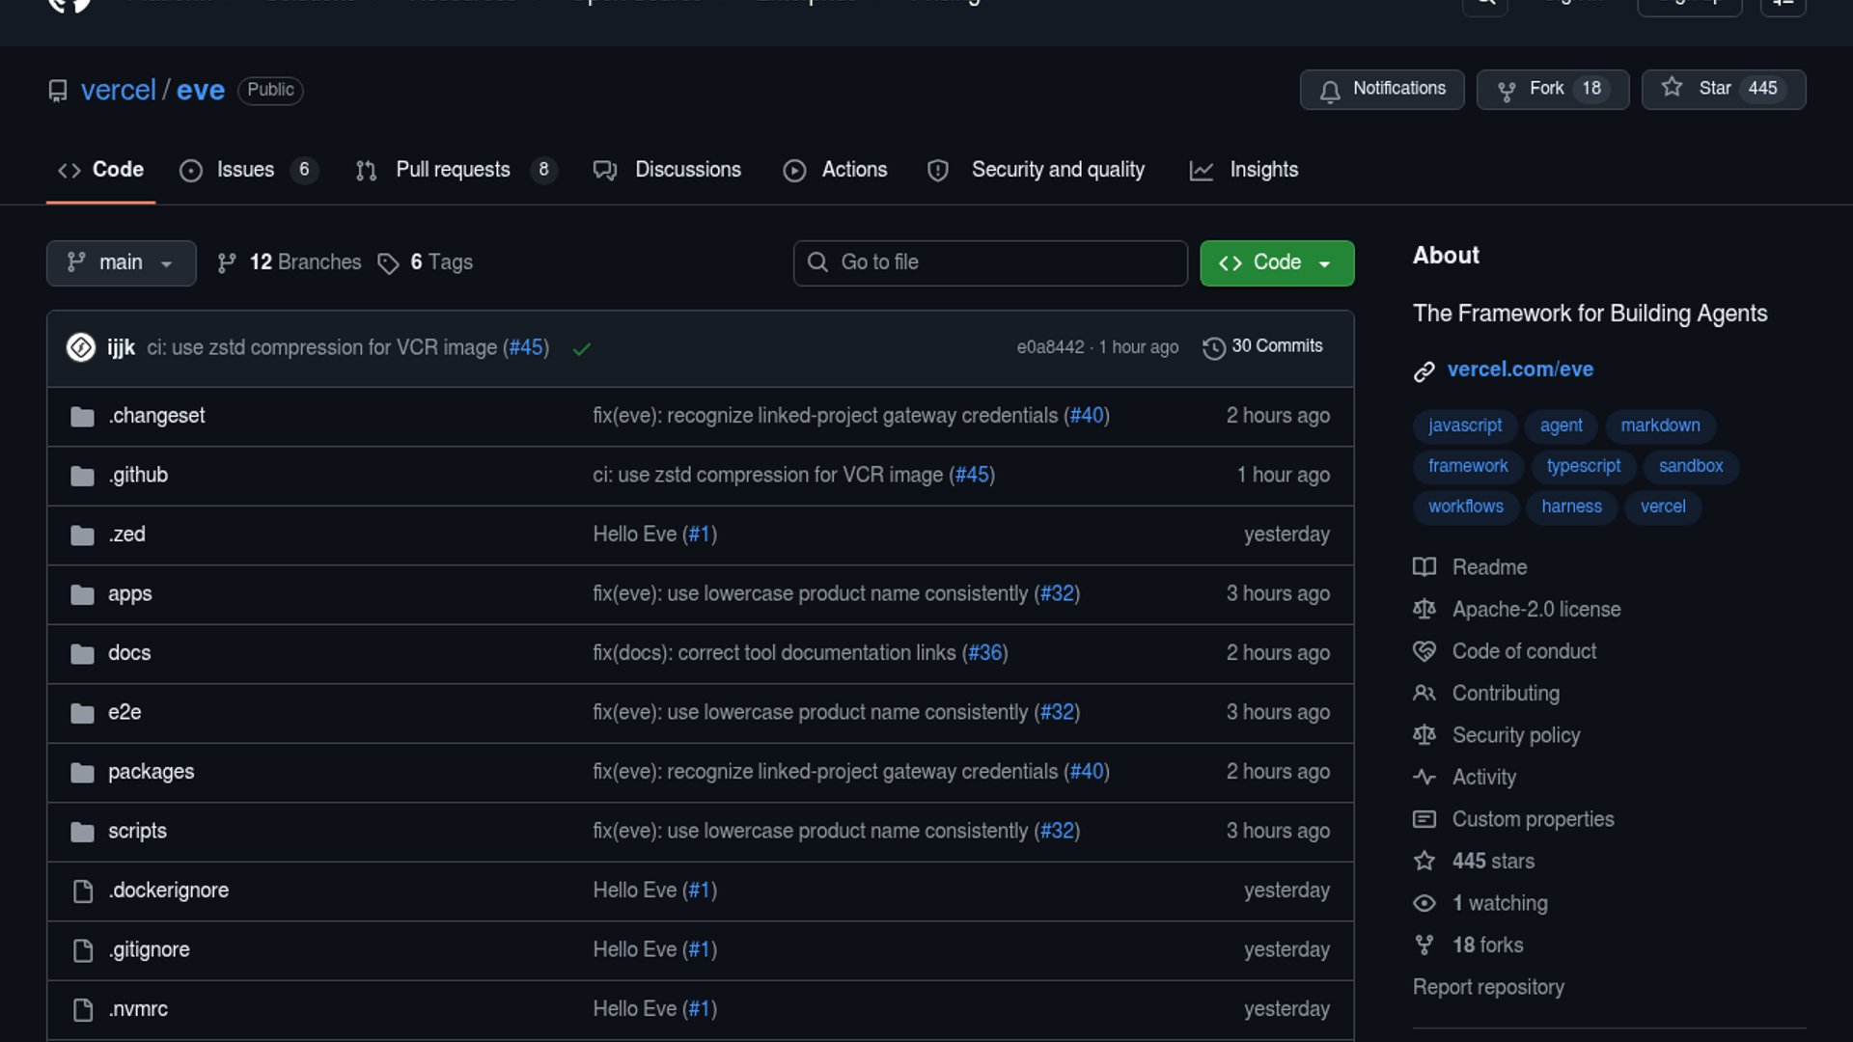Click the packages folder icon
This screenshot has width=1853, height=1042.
point(82,773)
